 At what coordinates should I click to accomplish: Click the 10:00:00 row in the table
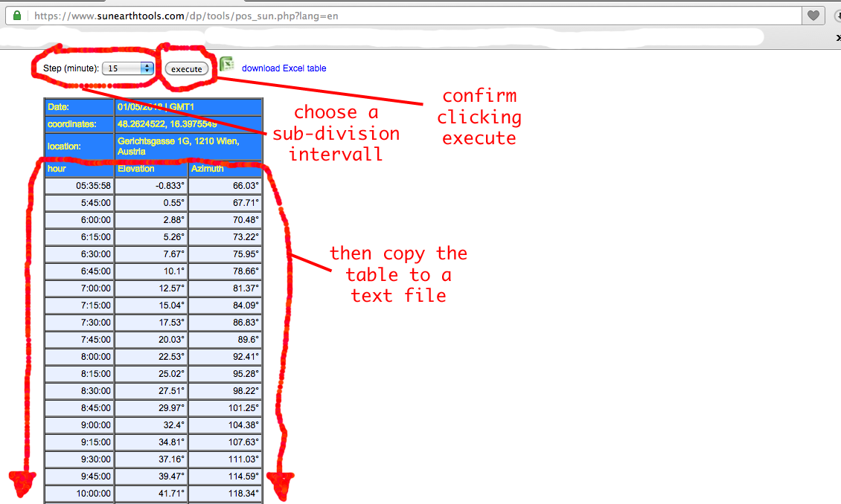pyautogui.click(x=78, y=493)
